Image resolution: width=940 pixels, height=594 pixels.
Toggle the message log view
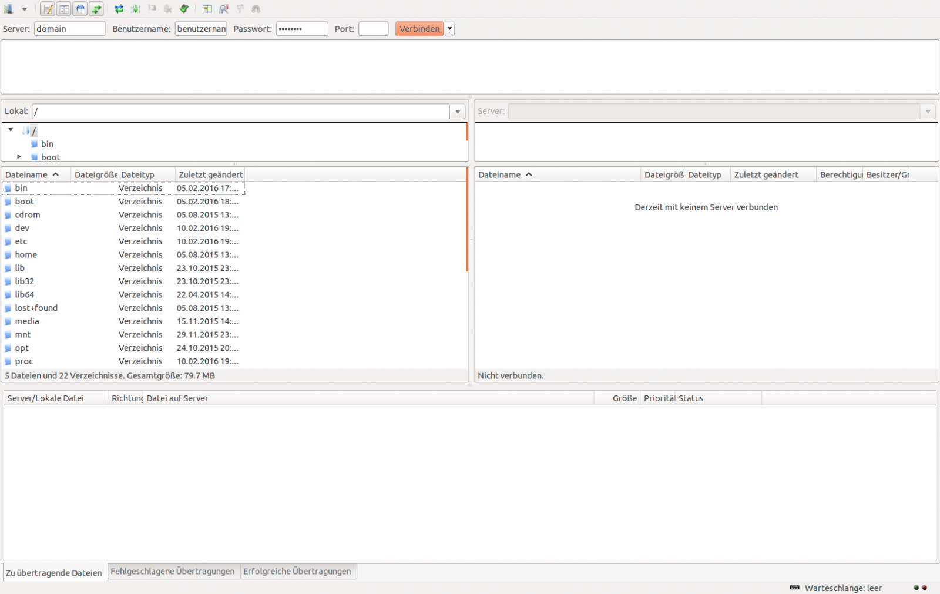(48, 9)
